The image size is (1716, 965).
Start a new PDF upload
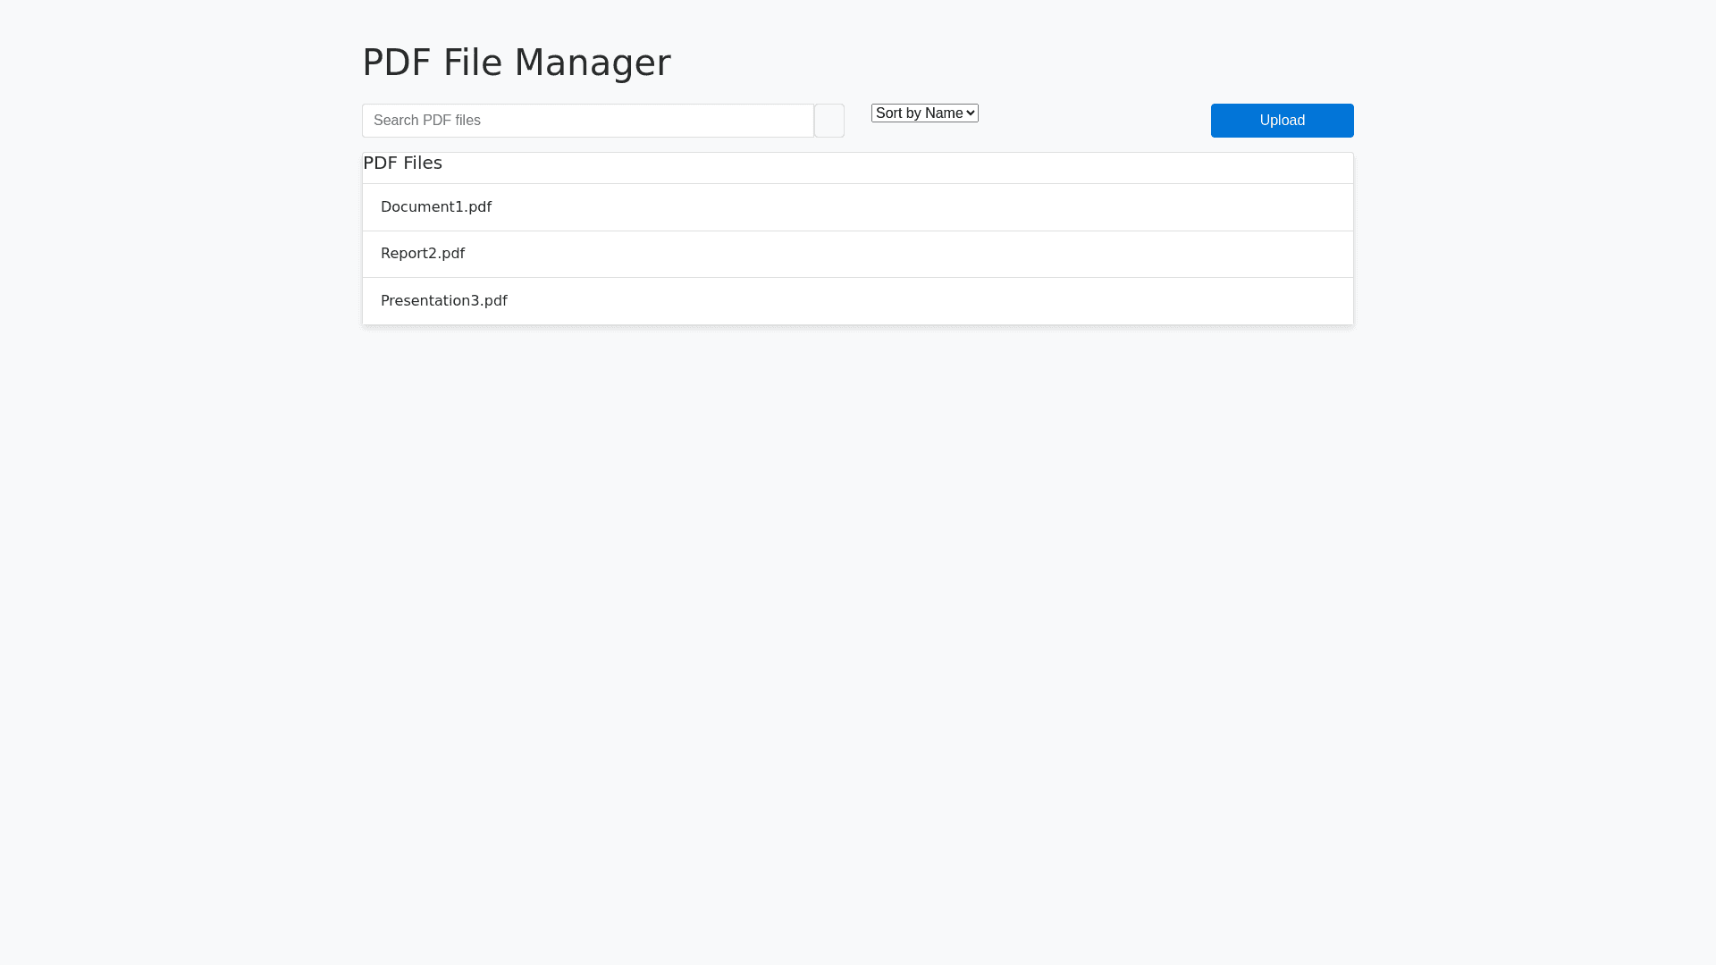coord(1282,121)
